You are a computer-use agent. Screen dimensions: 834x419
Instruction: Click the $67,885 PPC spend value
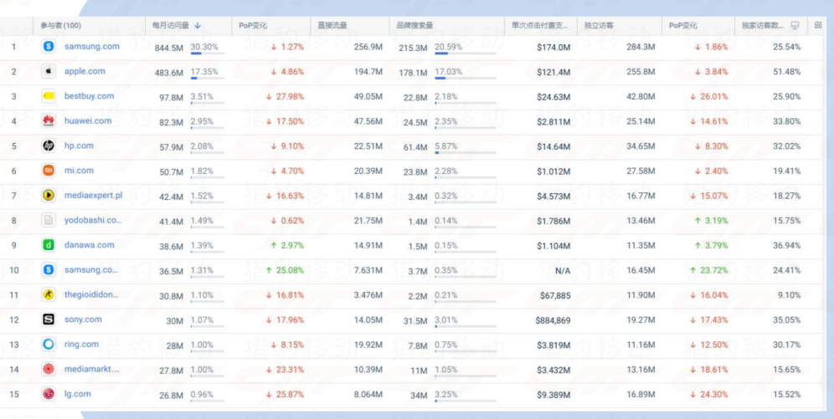click(x=555, y=295)
